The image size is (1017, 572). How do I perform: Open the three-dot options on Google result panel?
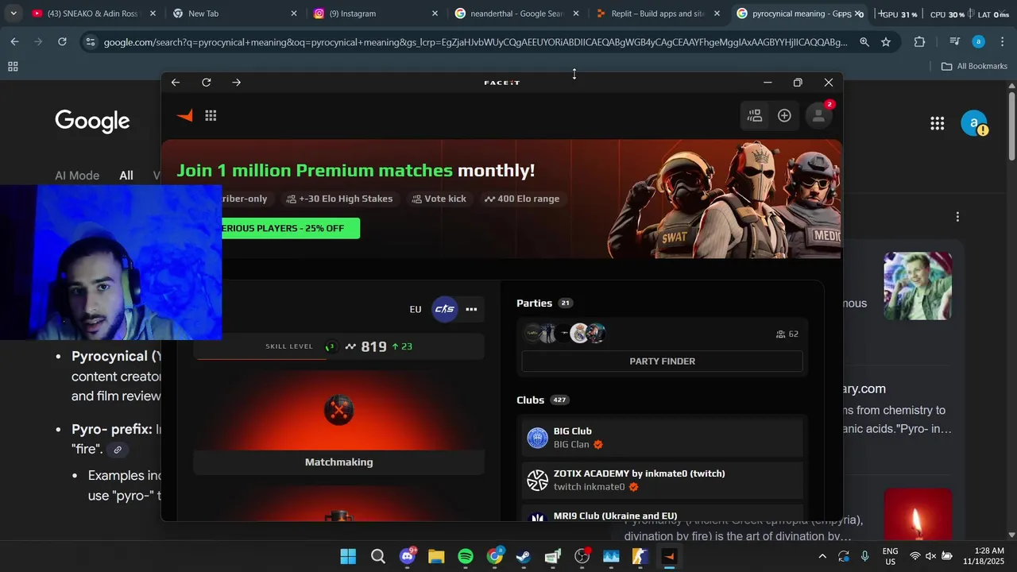pyautogui.click(x=957, y=217)
